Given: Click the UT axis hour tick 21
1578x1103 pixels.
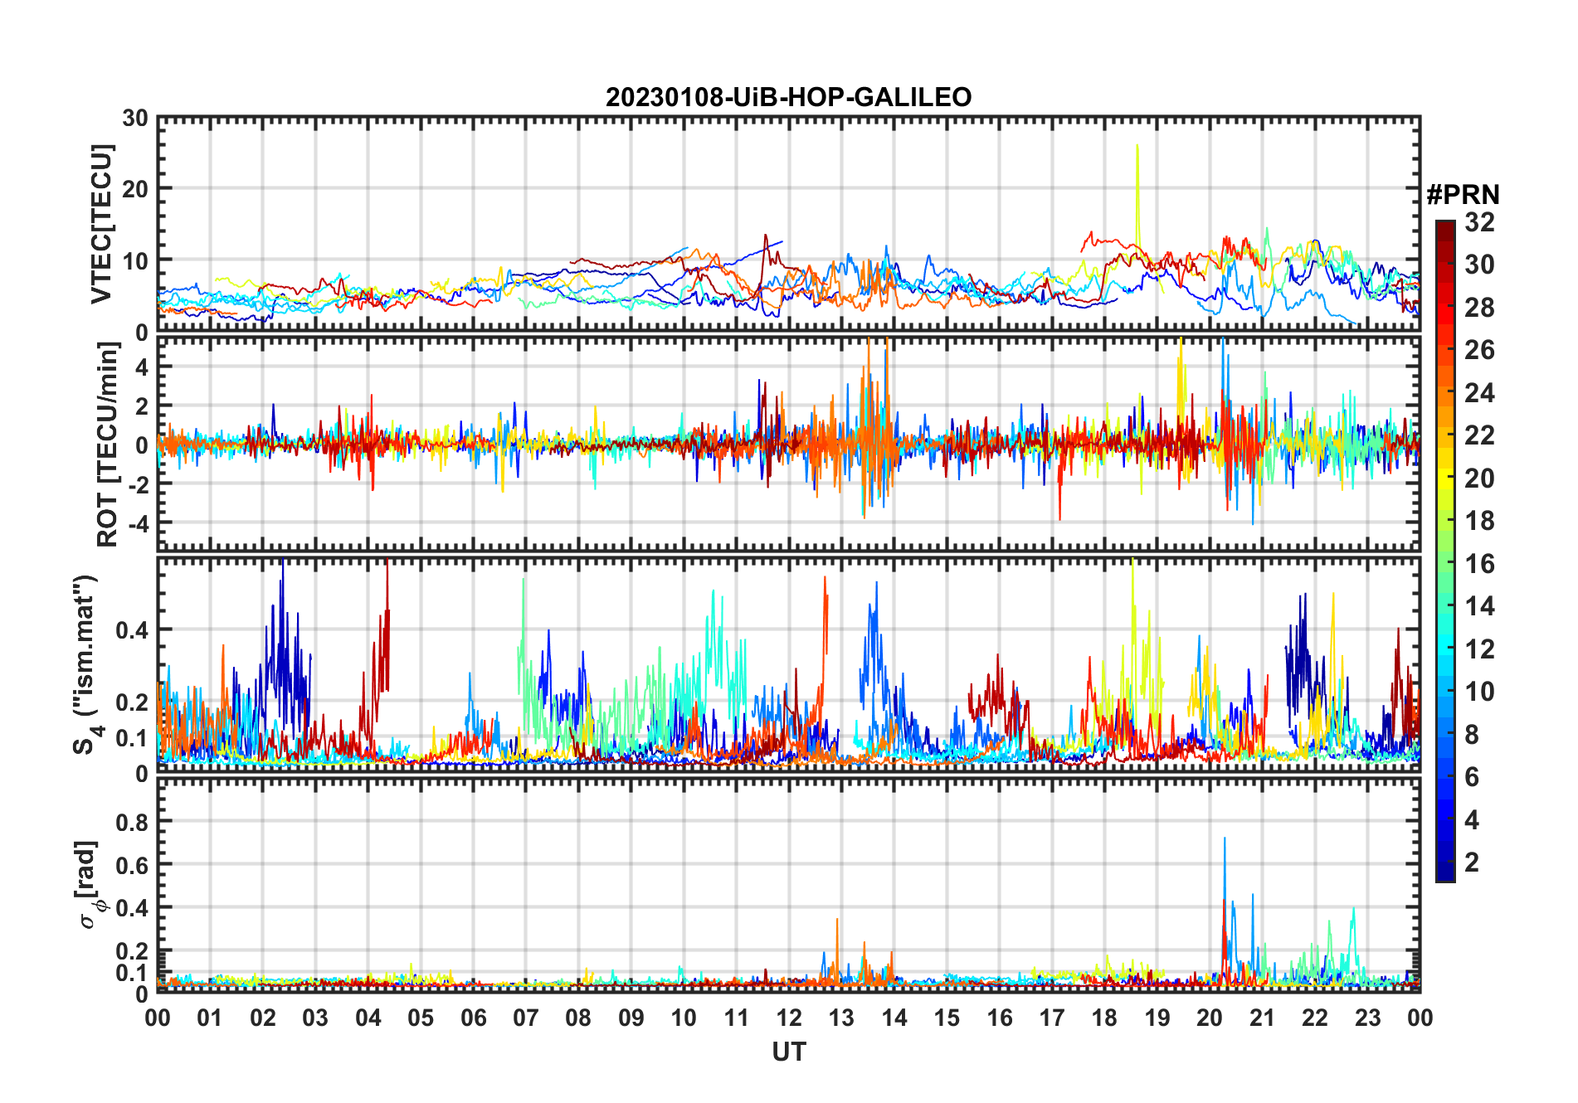Looking at the screenshot, I should [1263, 1018].
